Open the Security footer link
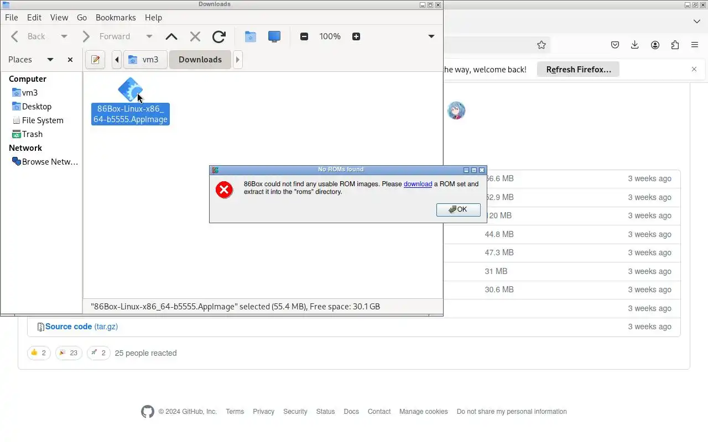 [x=295, y=412]
